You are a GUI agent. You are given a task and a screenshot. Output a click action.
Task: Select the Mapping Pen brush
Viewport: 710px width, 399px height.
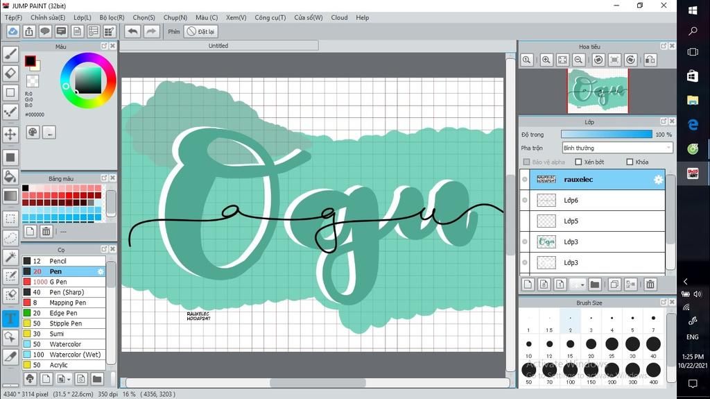(63, 303)
